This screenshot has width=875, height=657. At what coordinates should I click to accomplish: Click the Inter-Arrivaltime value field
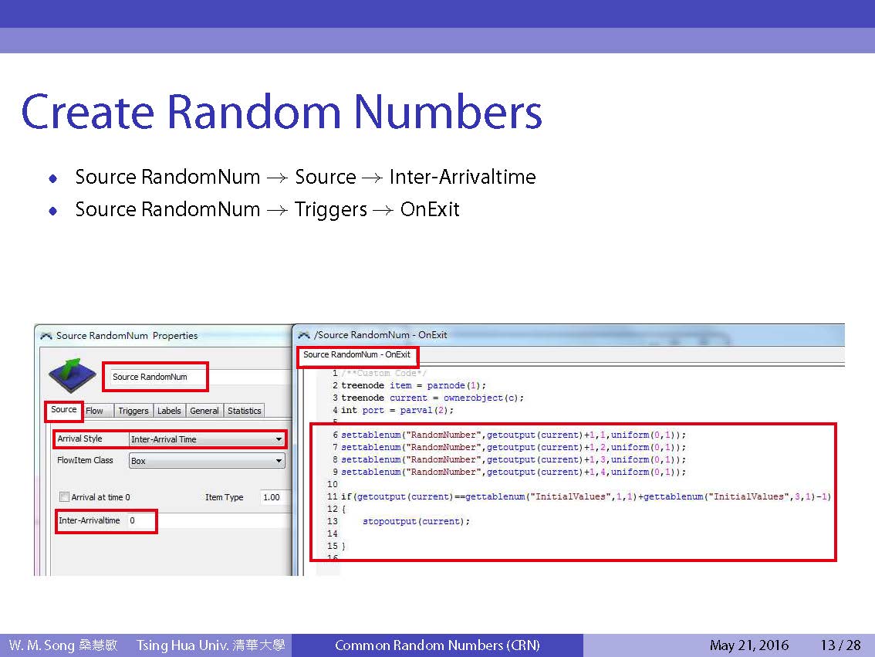[x=142, y=521]
